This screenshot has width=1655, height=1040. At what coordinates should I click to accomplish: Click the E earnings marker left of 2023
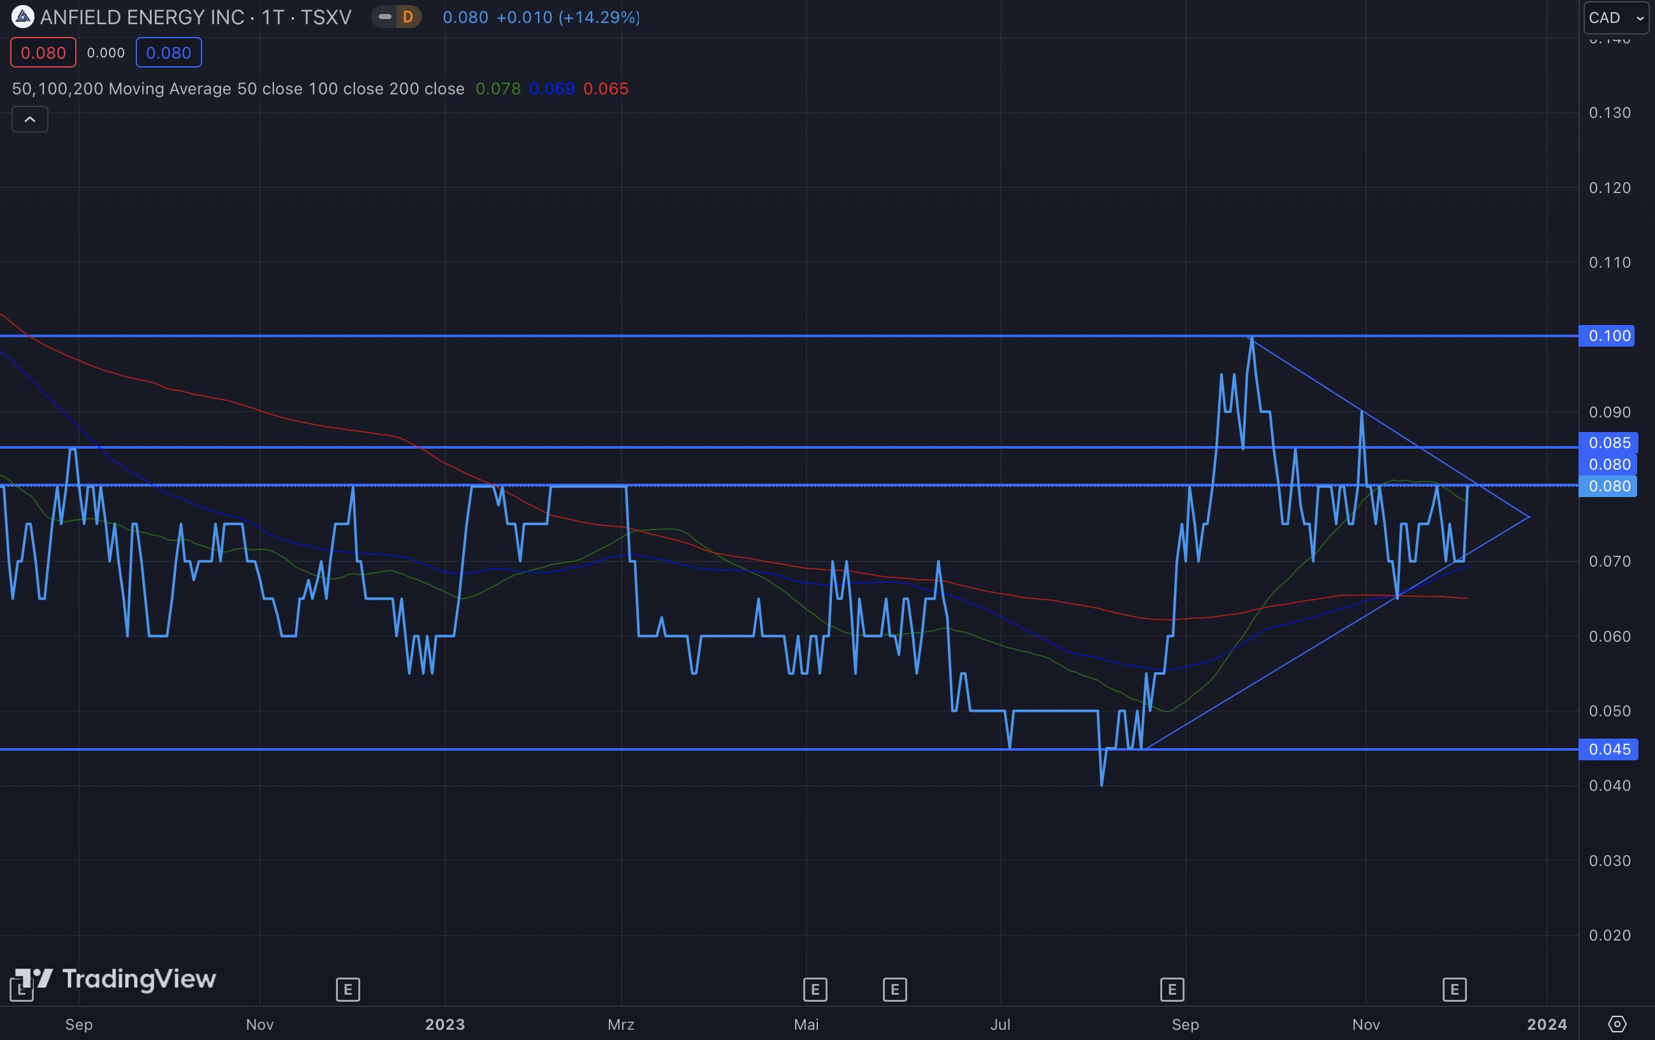pyautogui.click(x=348, y=989)
